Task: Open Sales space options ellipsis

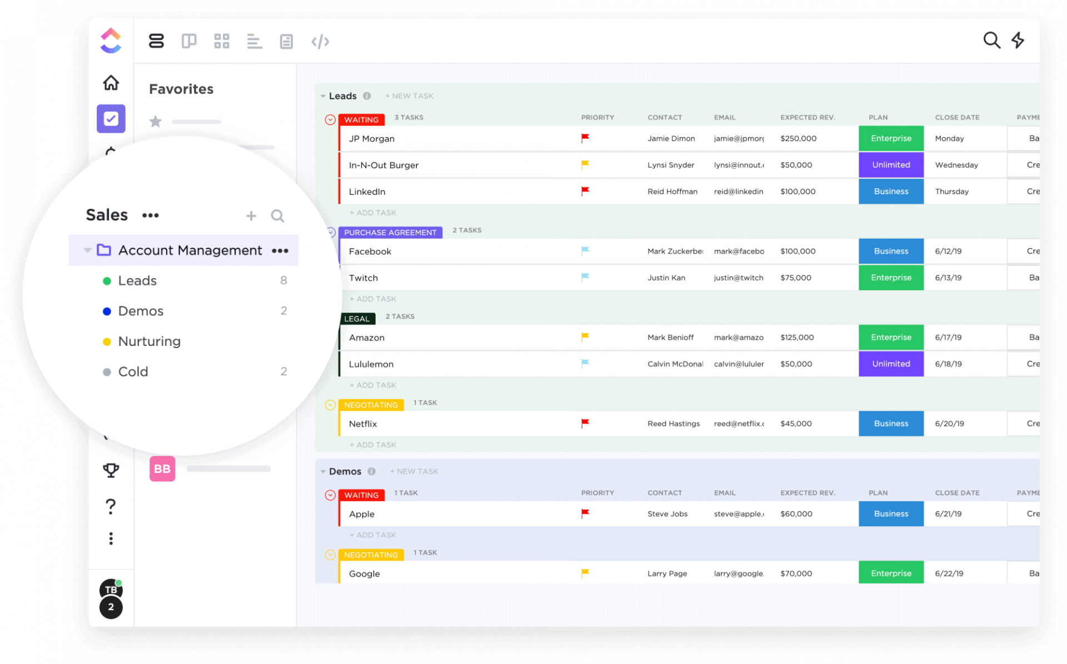Action: pos(150,215)
